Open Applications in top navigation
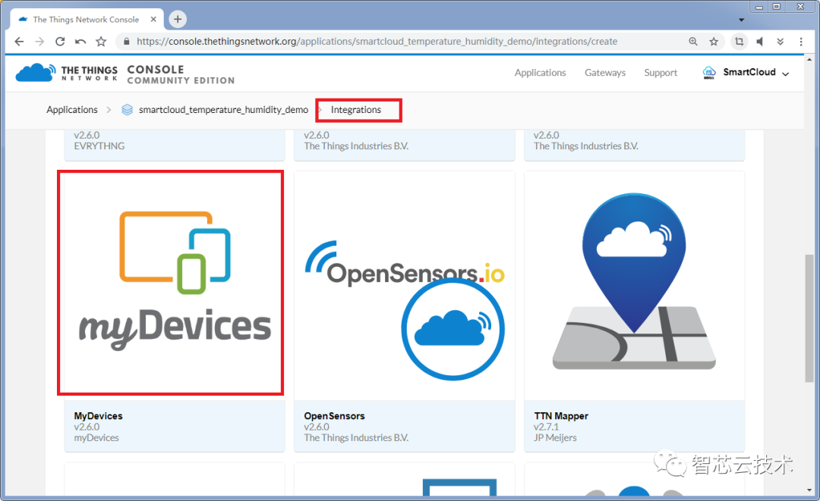Image resolution: width=820 pixels, height=501 pixels. [x=541, y=73]
